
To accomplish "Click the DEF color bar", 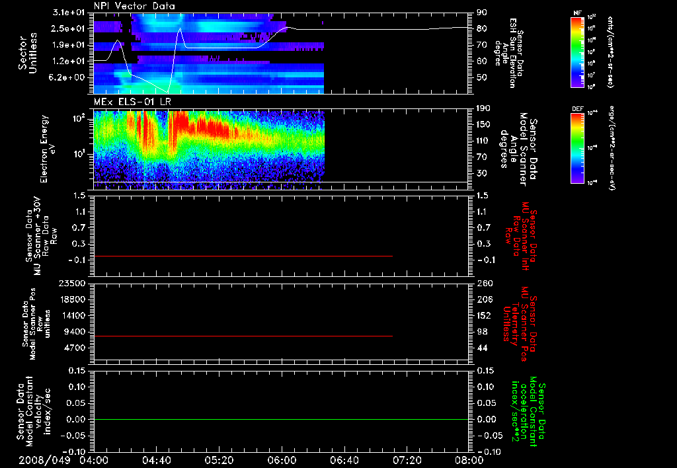I will click(578, 149).
